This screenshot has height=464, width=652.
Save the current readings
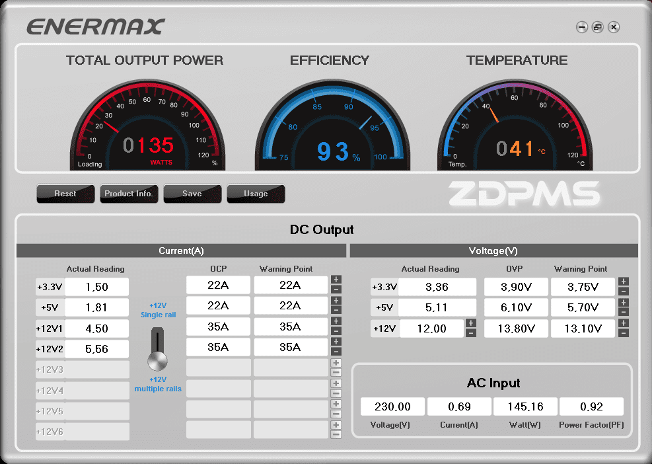192,194
